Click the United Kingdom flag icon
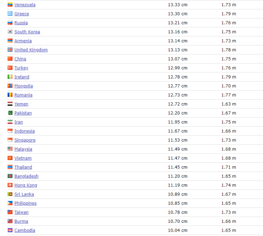This screenshot has height=236, width=263. pyautogui.click(x=10, y=50)
